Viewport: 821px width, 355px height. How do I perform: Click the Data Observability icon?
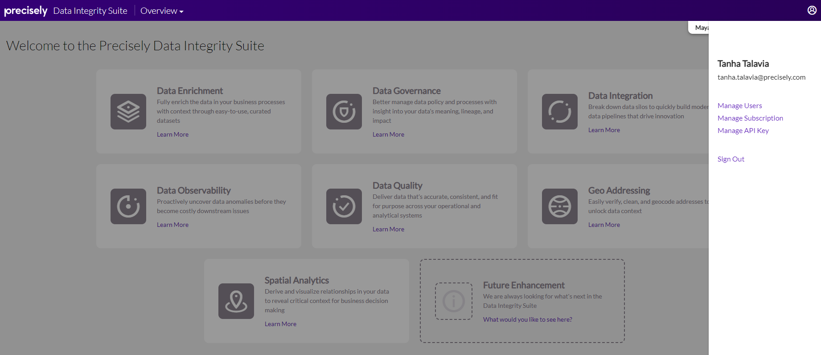[128, 206]
